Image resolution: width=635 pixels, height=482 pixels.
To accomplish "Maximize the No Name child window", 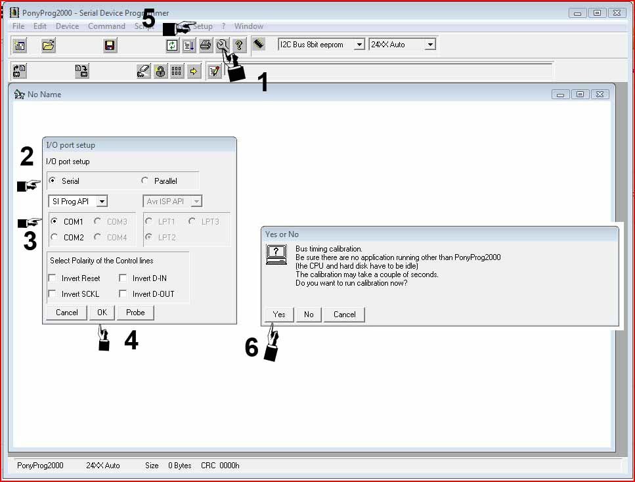I will 580,95.
